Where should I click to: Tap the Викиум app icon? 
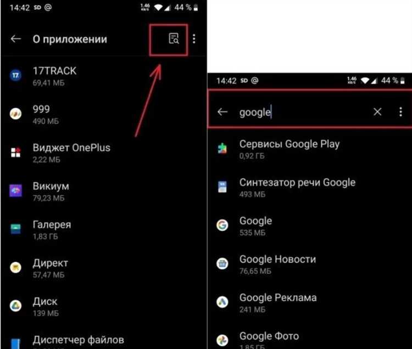16,190
